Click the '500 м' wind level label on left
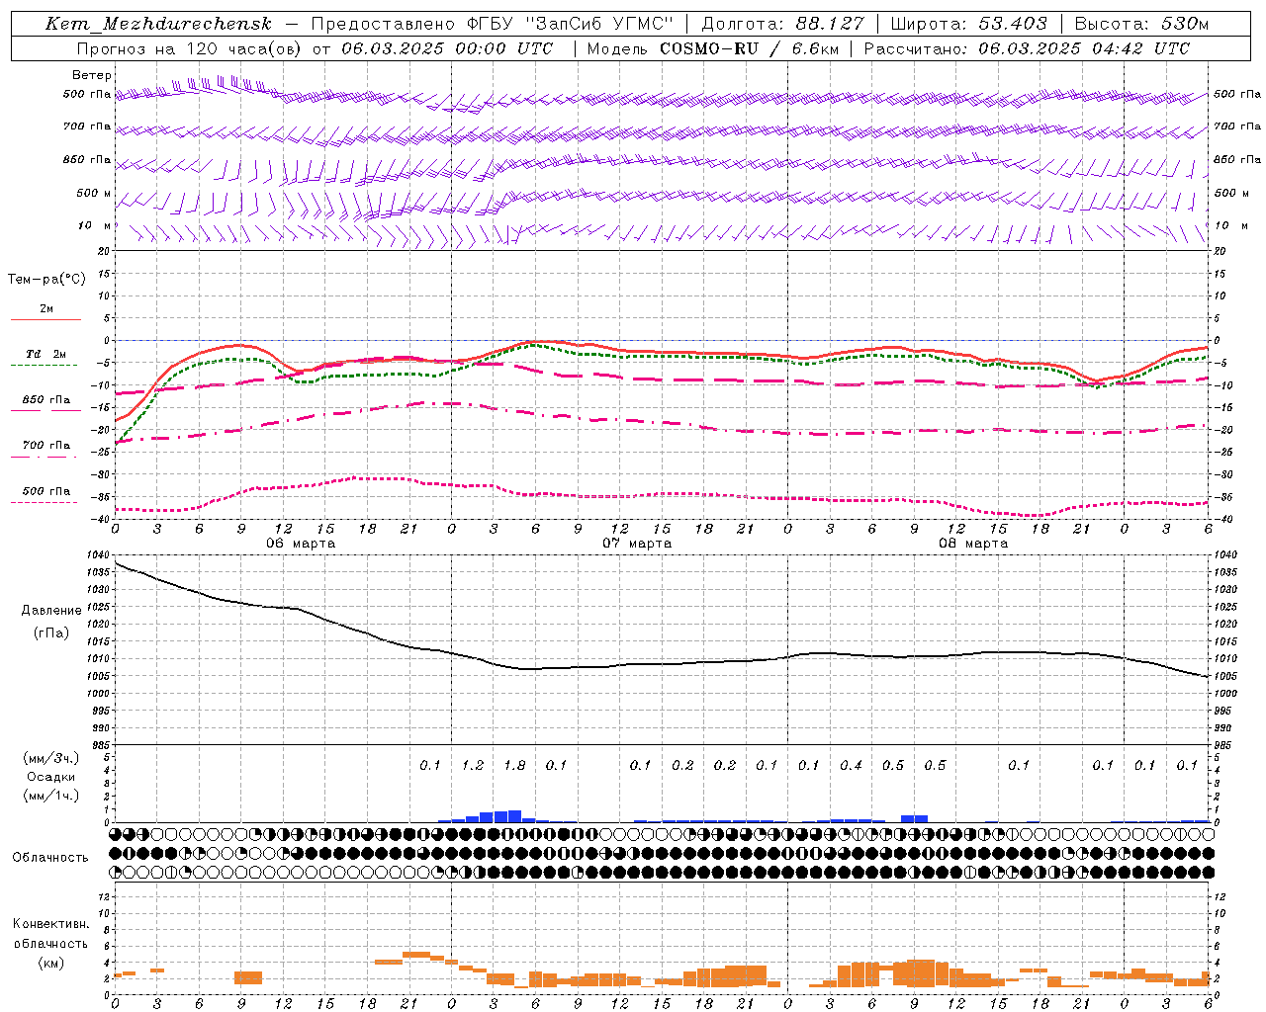Viewport: 1266px width, 1012px height. coord(94,193)
